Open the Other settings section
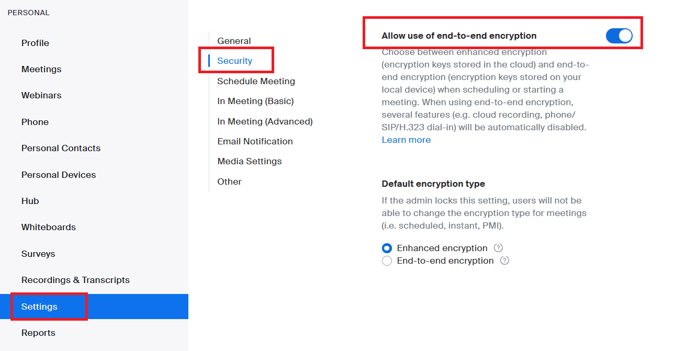 (x=229, y=181)
